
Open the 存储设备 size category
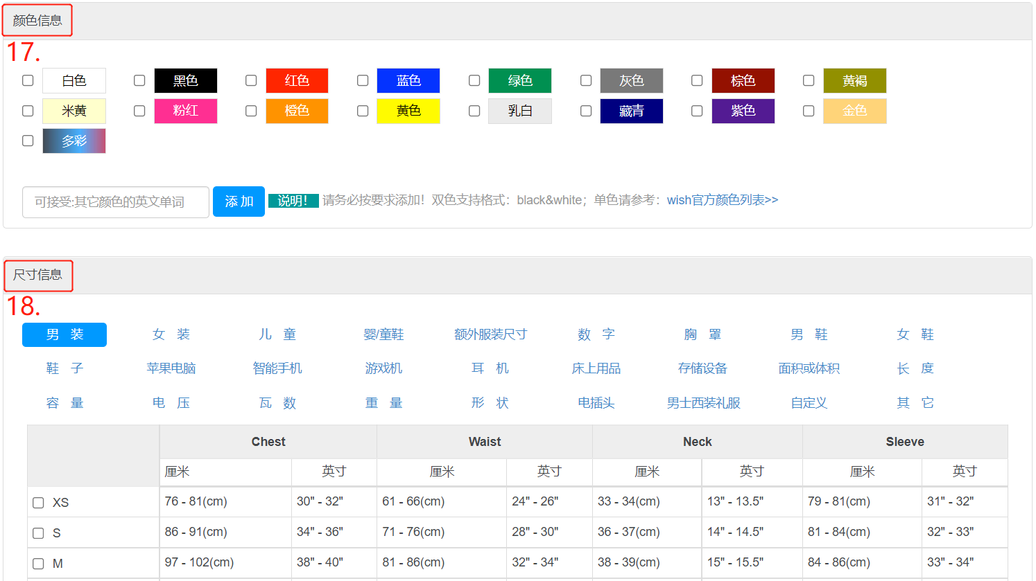(x=702, y=368)
